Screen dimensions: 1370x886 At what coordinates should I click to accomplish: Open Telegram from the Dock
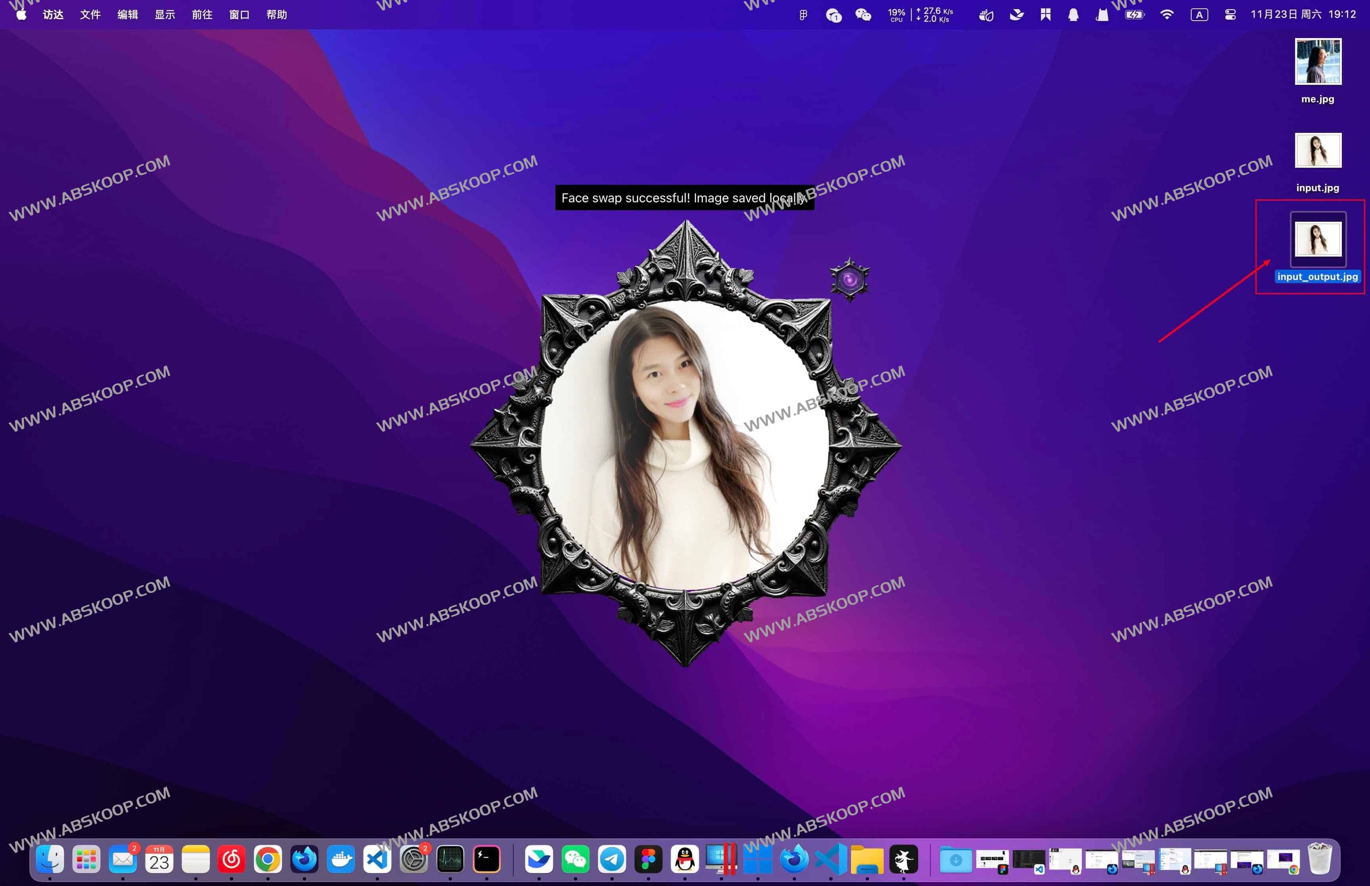pyautogui.click(x=612, y=859)
